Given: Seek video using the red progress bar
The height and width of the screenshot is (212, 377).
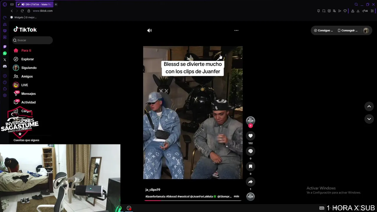Looking at the screenshot, I should (193, 201).
